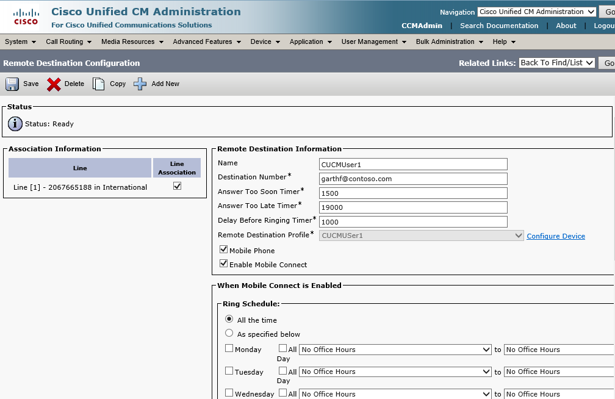Select the 'As specified below' radio option

229,333
